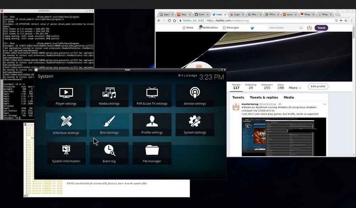The height and width of the screenshot is (208, 356).
Task: Select the Media tab on Twitter profile
Action: 289,97
